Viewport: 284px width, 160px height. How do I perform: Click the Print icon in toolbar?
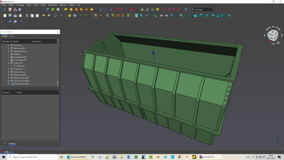[20, 16]
